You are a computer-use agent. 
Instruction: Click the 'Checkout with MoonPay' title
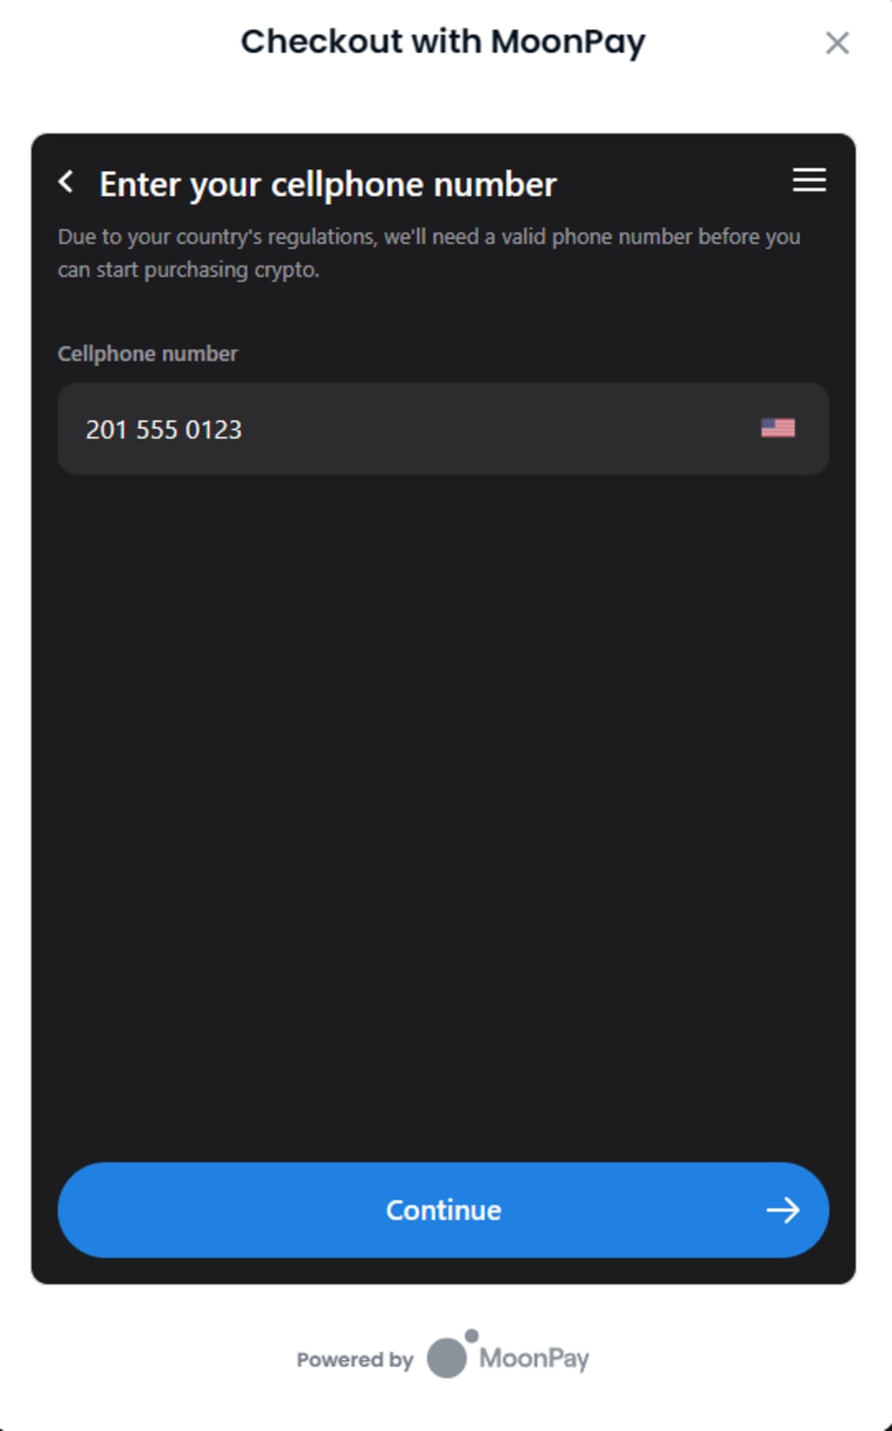pyautogui.click(x=443, y=42)
